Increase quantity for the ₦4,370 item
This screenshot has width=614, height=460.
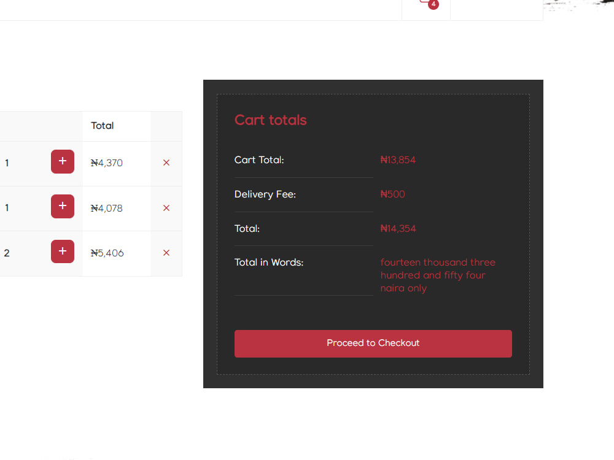click(63, 161)
